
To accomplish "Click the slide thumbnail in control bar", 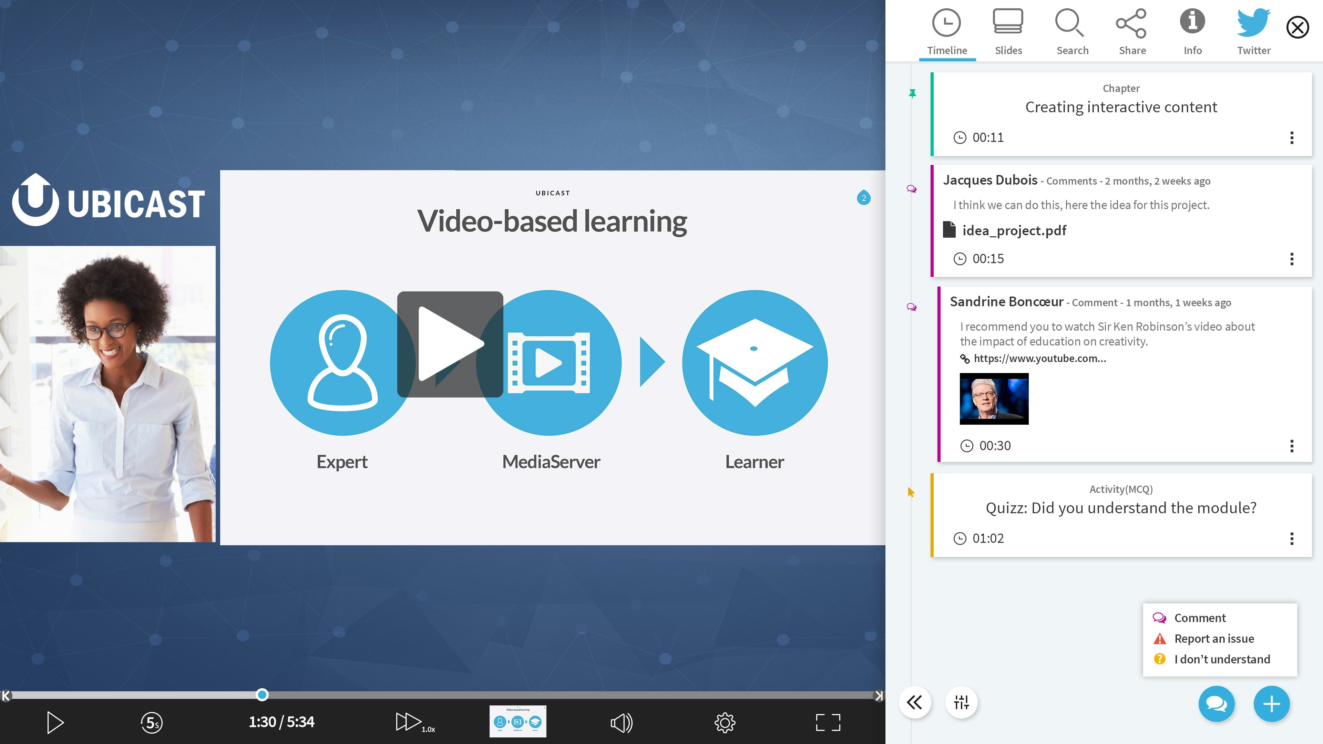I will pyautogui.click(x=517, y=721).
